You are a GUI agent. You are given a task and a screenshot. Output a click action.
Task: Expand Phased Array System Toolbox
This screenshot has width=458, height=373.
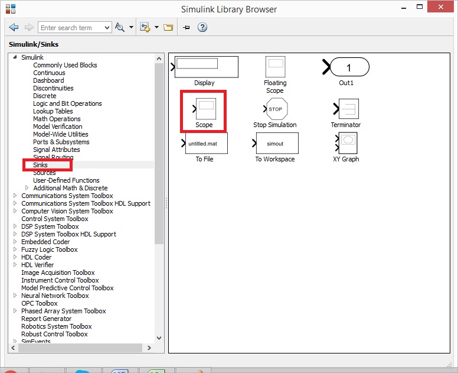pos(15,310)
